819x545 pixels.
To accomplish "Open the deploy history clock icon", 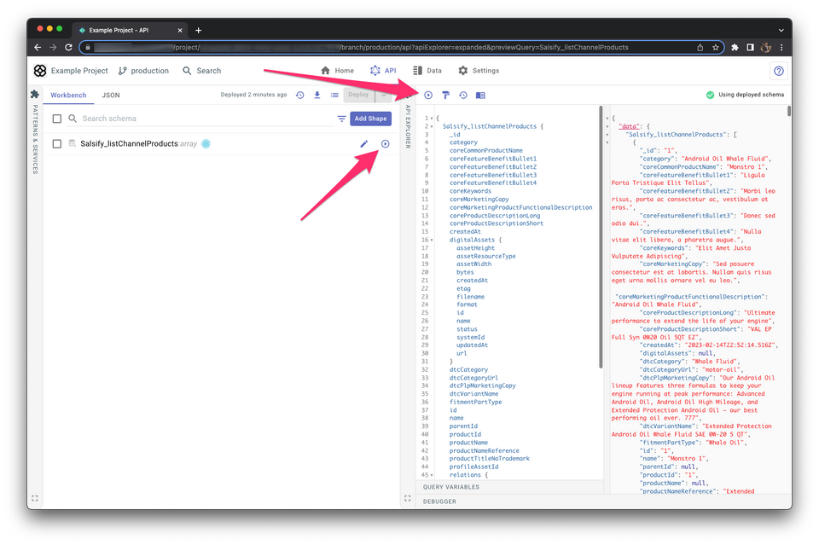I will (x=300, y=96).
